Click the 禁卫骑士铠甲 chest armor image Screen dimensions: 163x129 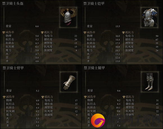pos(150,17)
